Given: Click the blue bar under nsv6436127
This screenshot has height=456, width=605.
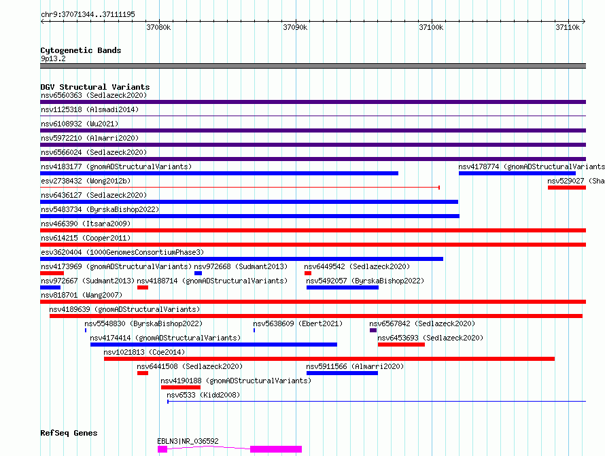Looking at the screenshot, I should [249, 202].
